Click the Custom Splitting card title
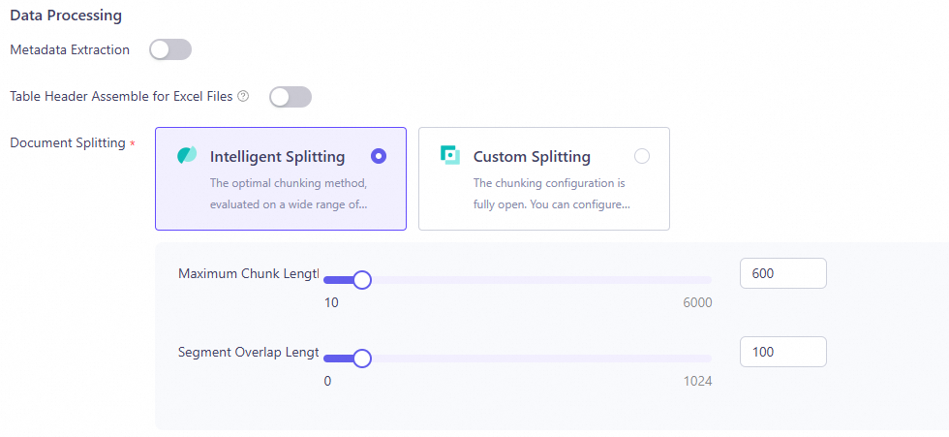This screenshot has width=949, height=437. (x=532, y=157)
